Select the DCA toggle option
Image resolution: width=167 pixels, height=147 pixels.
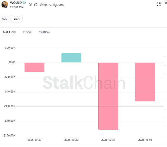click(17, 19)
